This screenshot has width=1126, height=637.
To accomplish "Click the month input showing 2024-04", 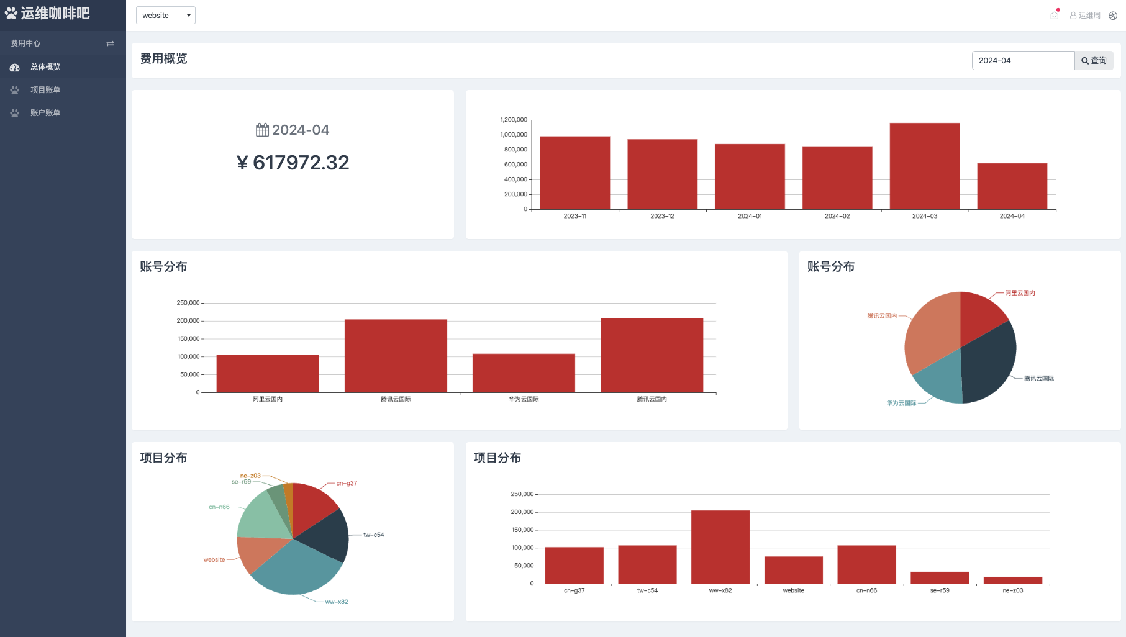I will tap(1022, 61).
